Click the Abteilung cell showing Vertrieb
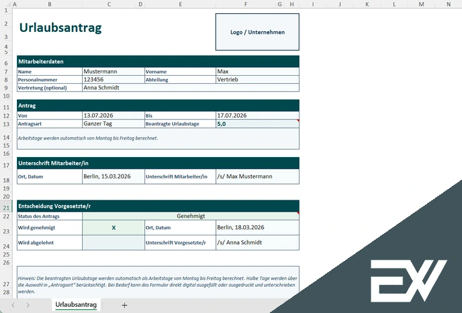The image size is (462, 313). tap(257, 80)
